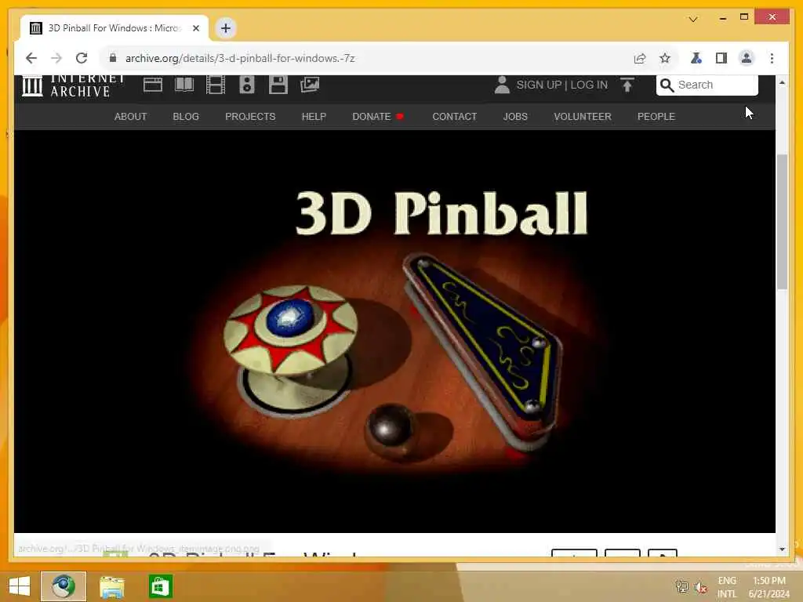Open the Software floppy disk icon
Screen dimensions: 803x602
[278, 85]
